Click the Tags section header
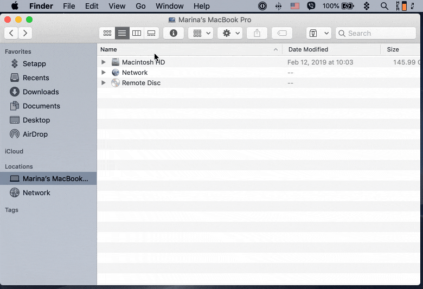The image size is (423, 289). pyautogui.click(x=11, y=210)
